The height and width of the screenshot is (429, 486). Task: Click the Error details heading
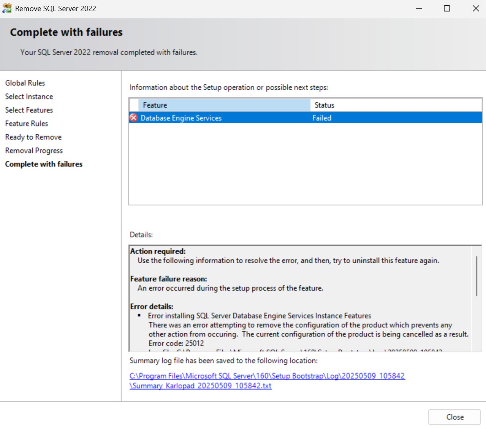152,306
